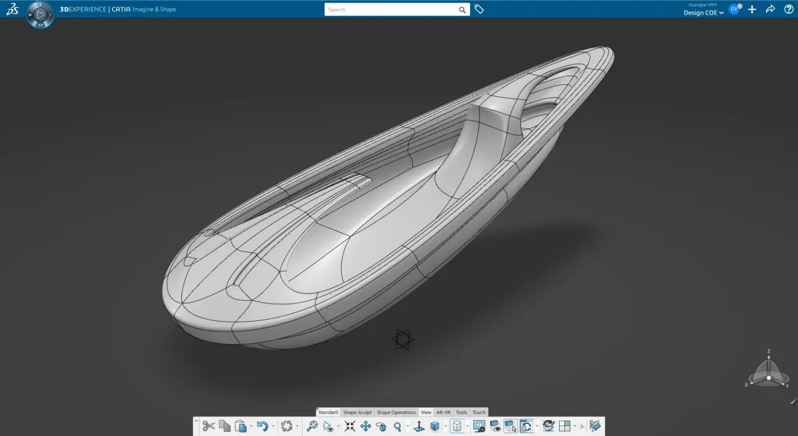The width and height of the screenshot is (798, 436).
Task: Open the compass play button
Action: (39, 15)
